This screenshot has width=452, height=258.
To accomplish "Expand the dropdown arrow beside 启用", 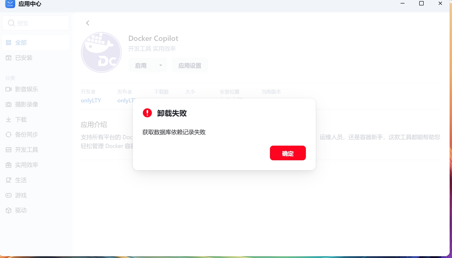I will coord(161,65).
